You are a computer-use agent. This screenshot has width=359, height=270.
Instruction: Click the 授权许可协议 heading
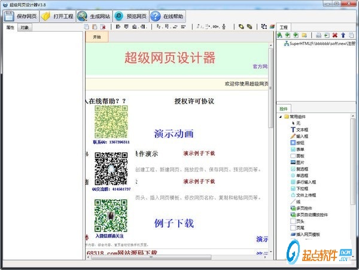194,101
